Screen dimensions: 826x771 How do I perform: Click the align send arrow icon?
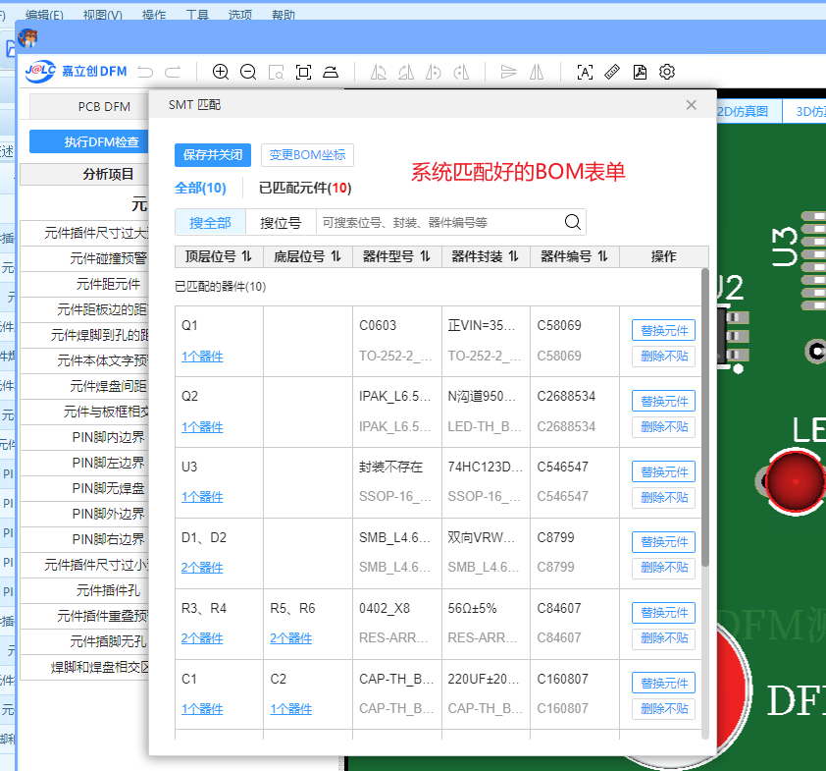(508, 72)
